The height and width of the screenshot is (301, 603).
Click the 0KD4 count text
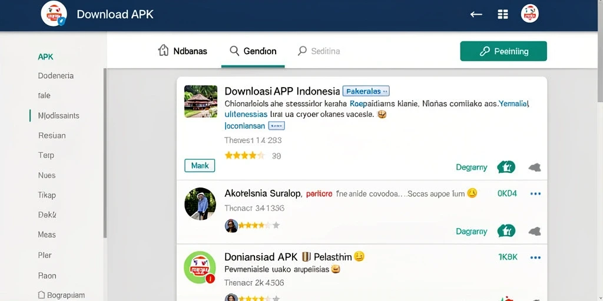(x=507, y=193)
